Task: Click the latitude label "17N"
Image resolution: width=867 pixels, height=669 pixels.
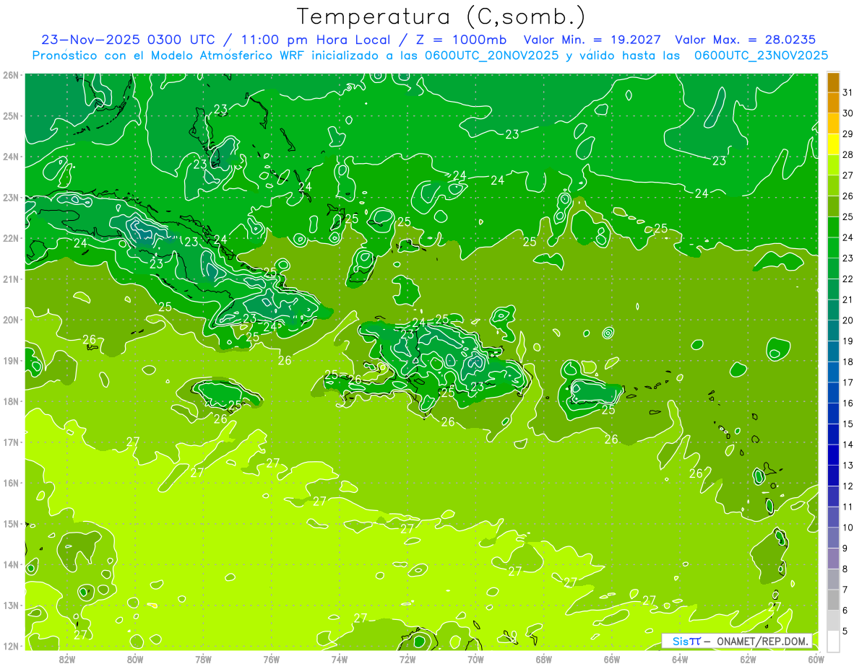Action: click(x=12, y=442)
